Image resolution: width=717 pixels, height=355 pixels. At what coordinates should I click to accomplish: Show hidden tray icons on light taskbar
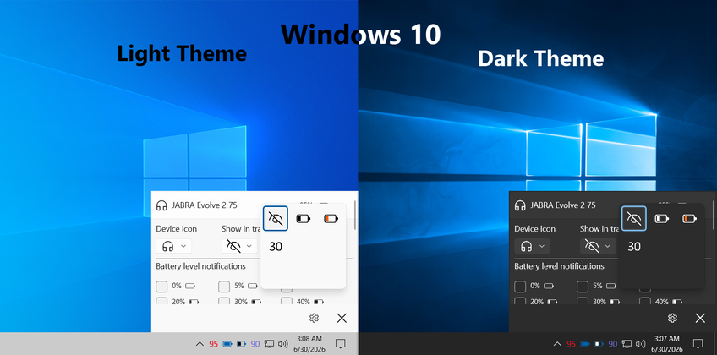[x=200, y=344]
